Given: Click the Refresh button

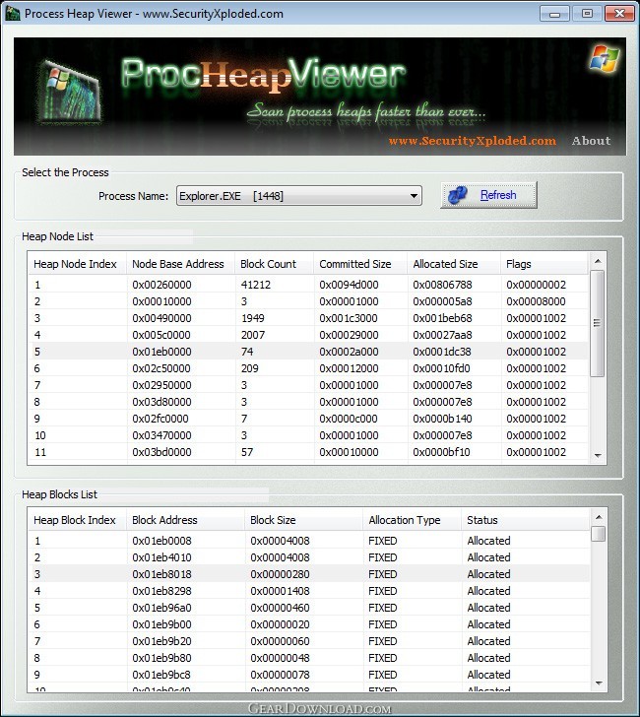Looking at the screenshot, I should point(488,195).
